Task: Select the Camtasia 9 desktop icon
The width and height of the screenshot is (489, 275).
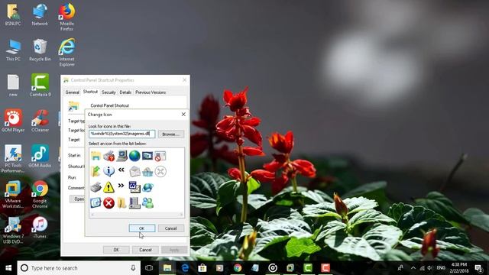Action: coord(40,85)
